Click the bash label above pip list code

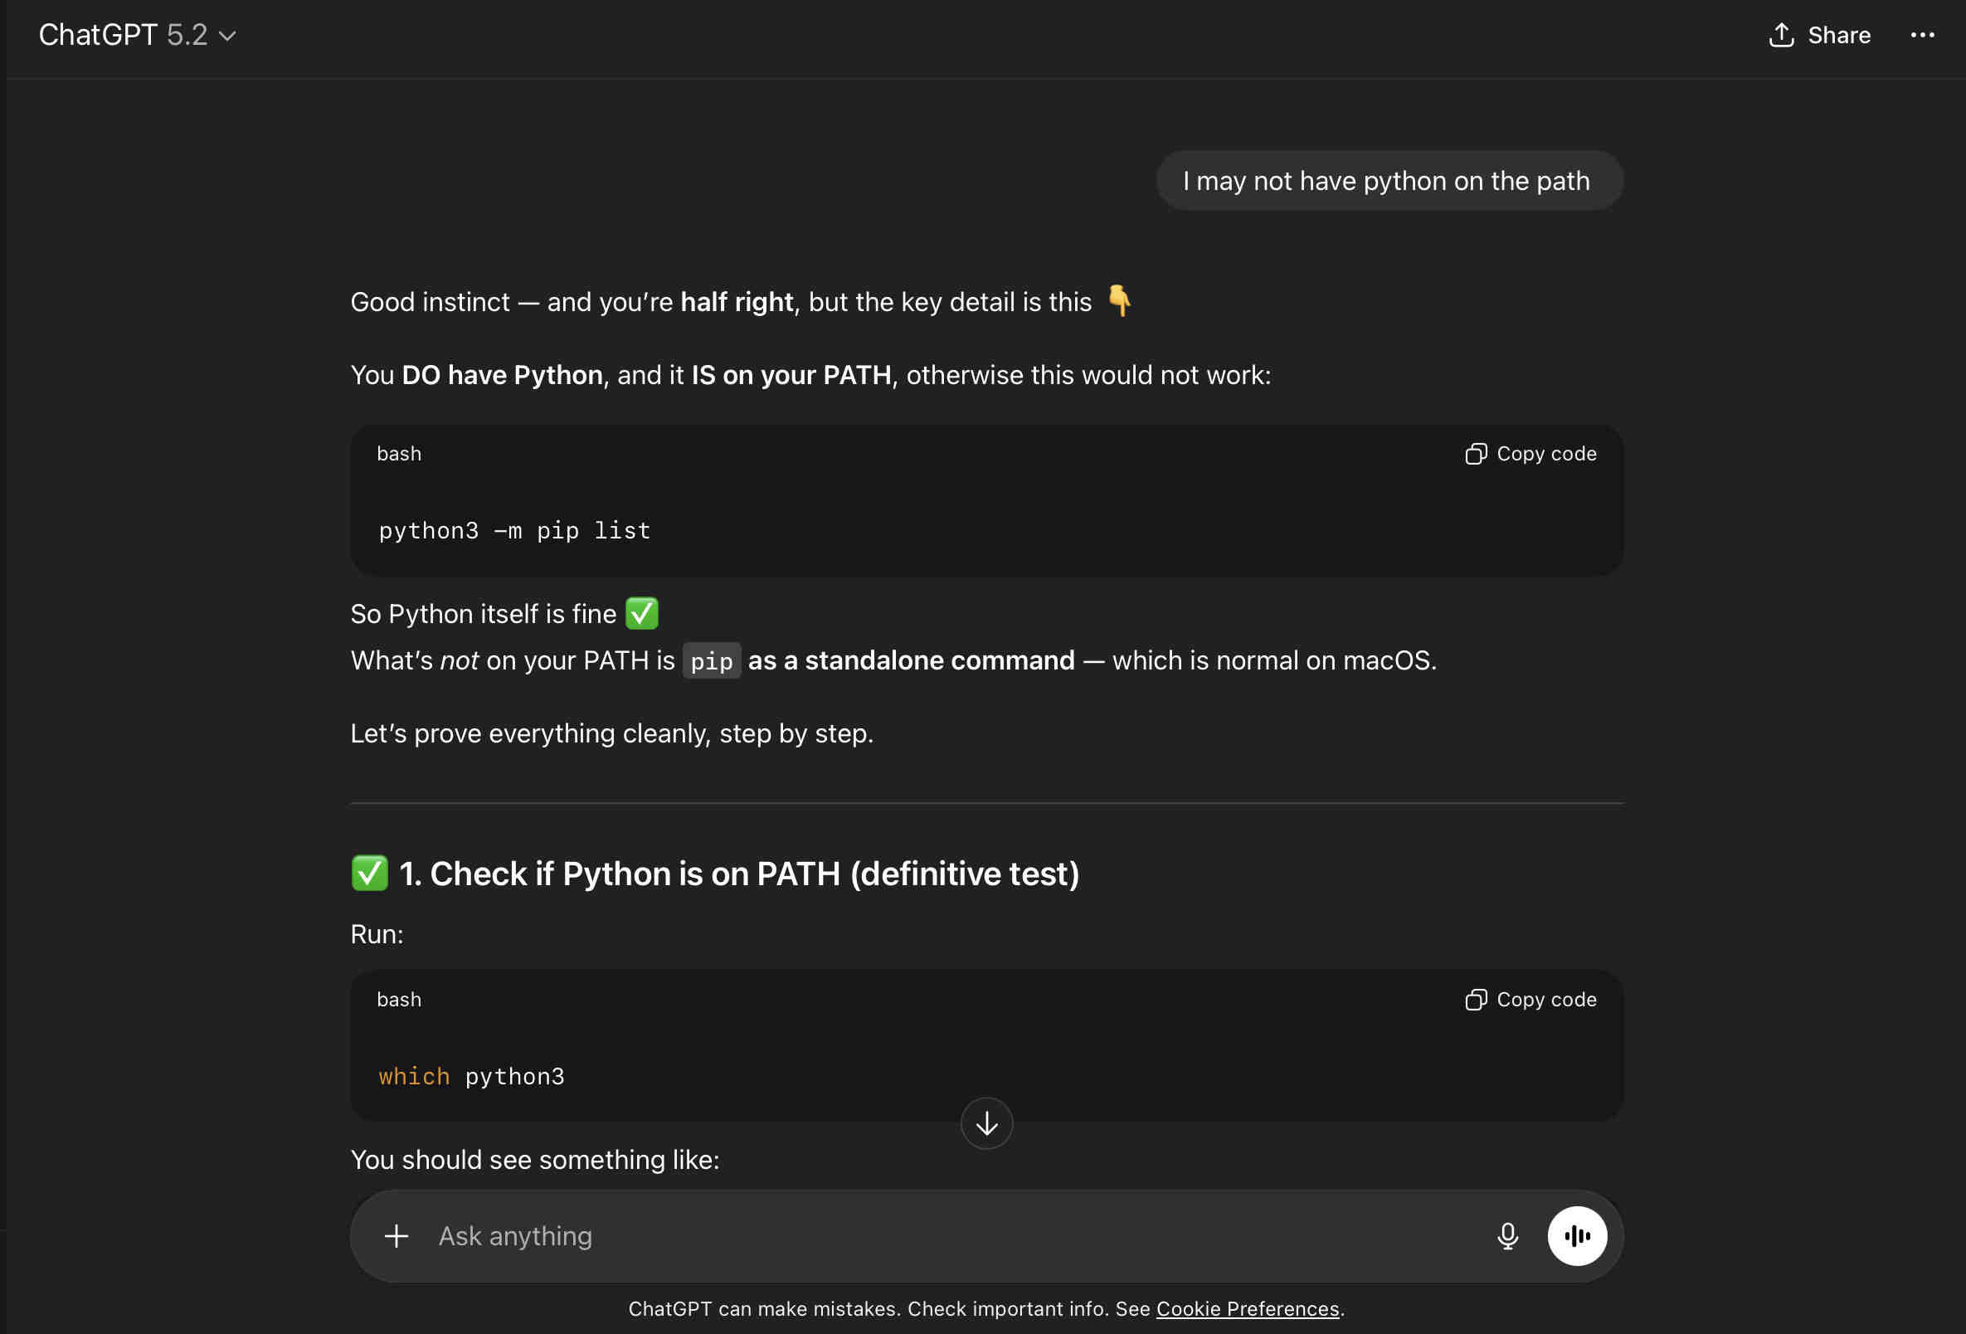point(399,454)
